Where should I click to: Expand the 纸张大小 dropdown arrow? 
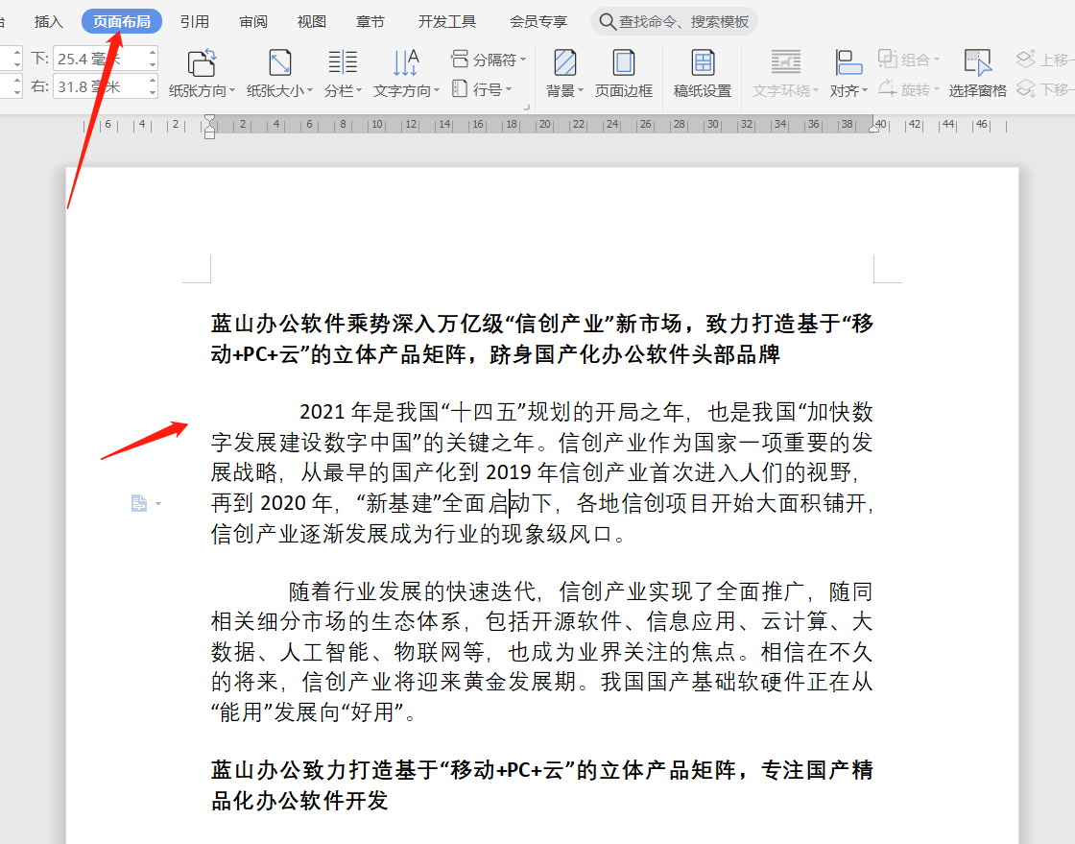click(310, 90)
